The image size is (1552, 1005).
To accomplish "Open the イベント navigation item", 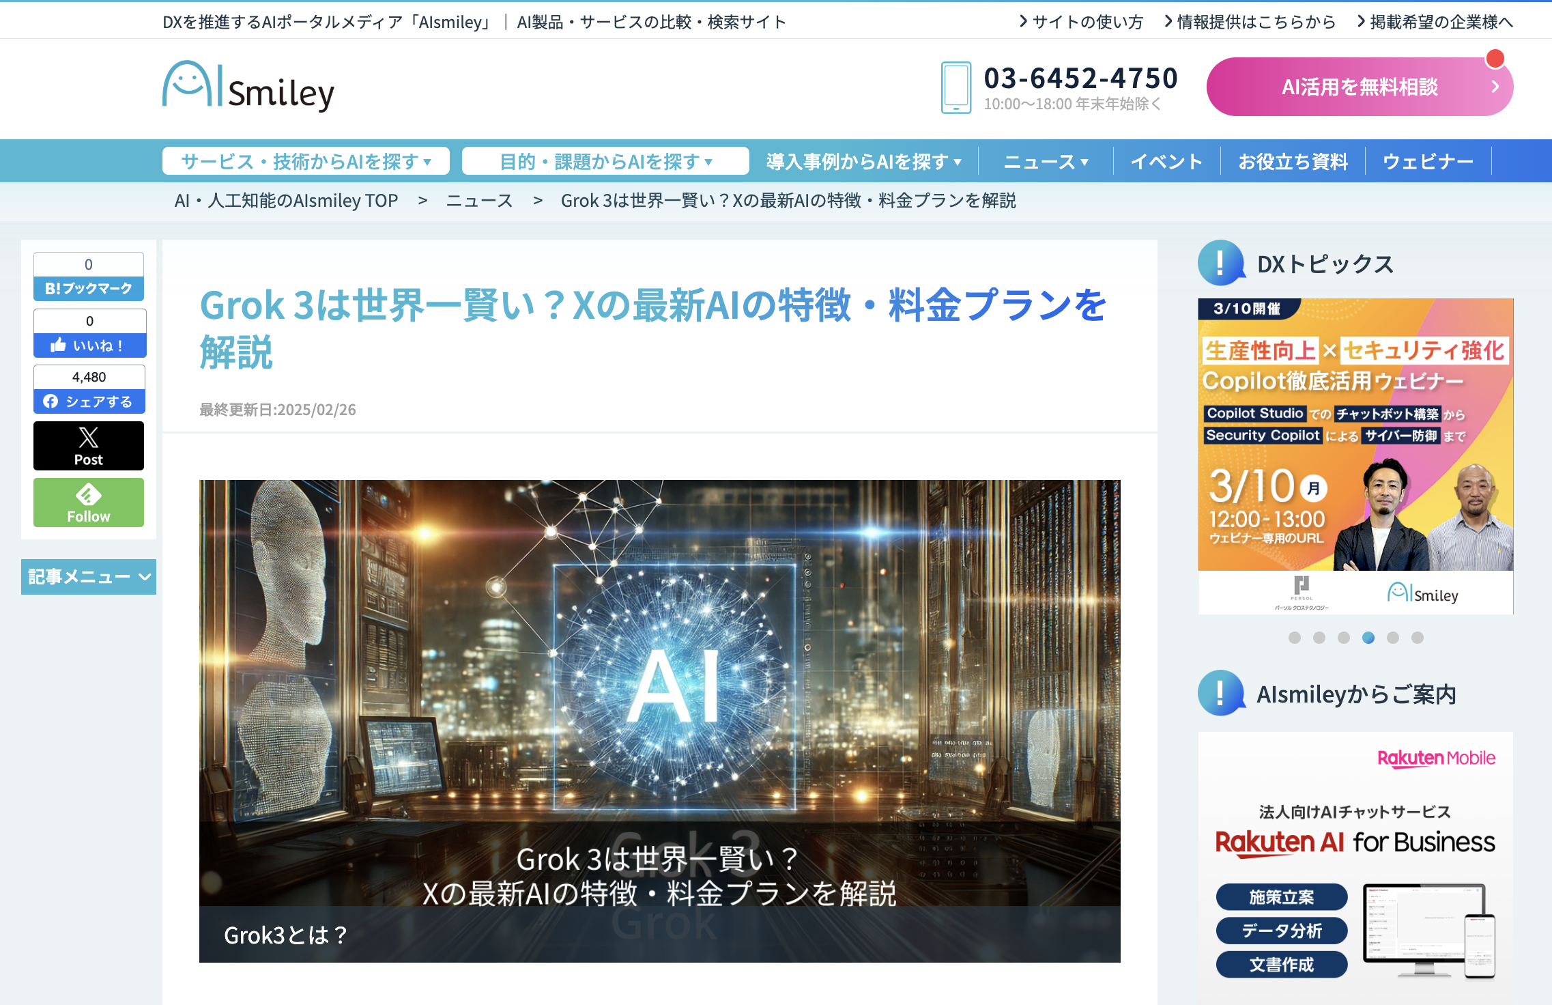I will 1166,161.
